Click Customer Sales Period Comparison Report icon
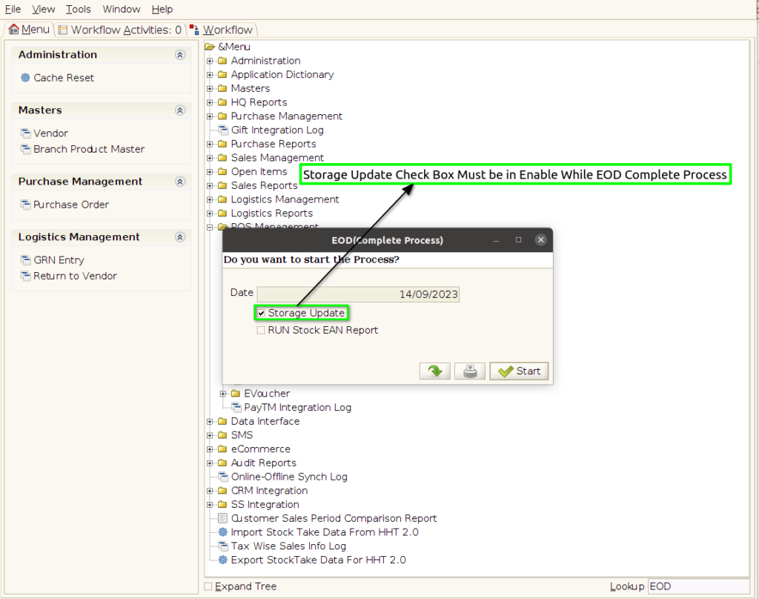 [x=222, y=518]
